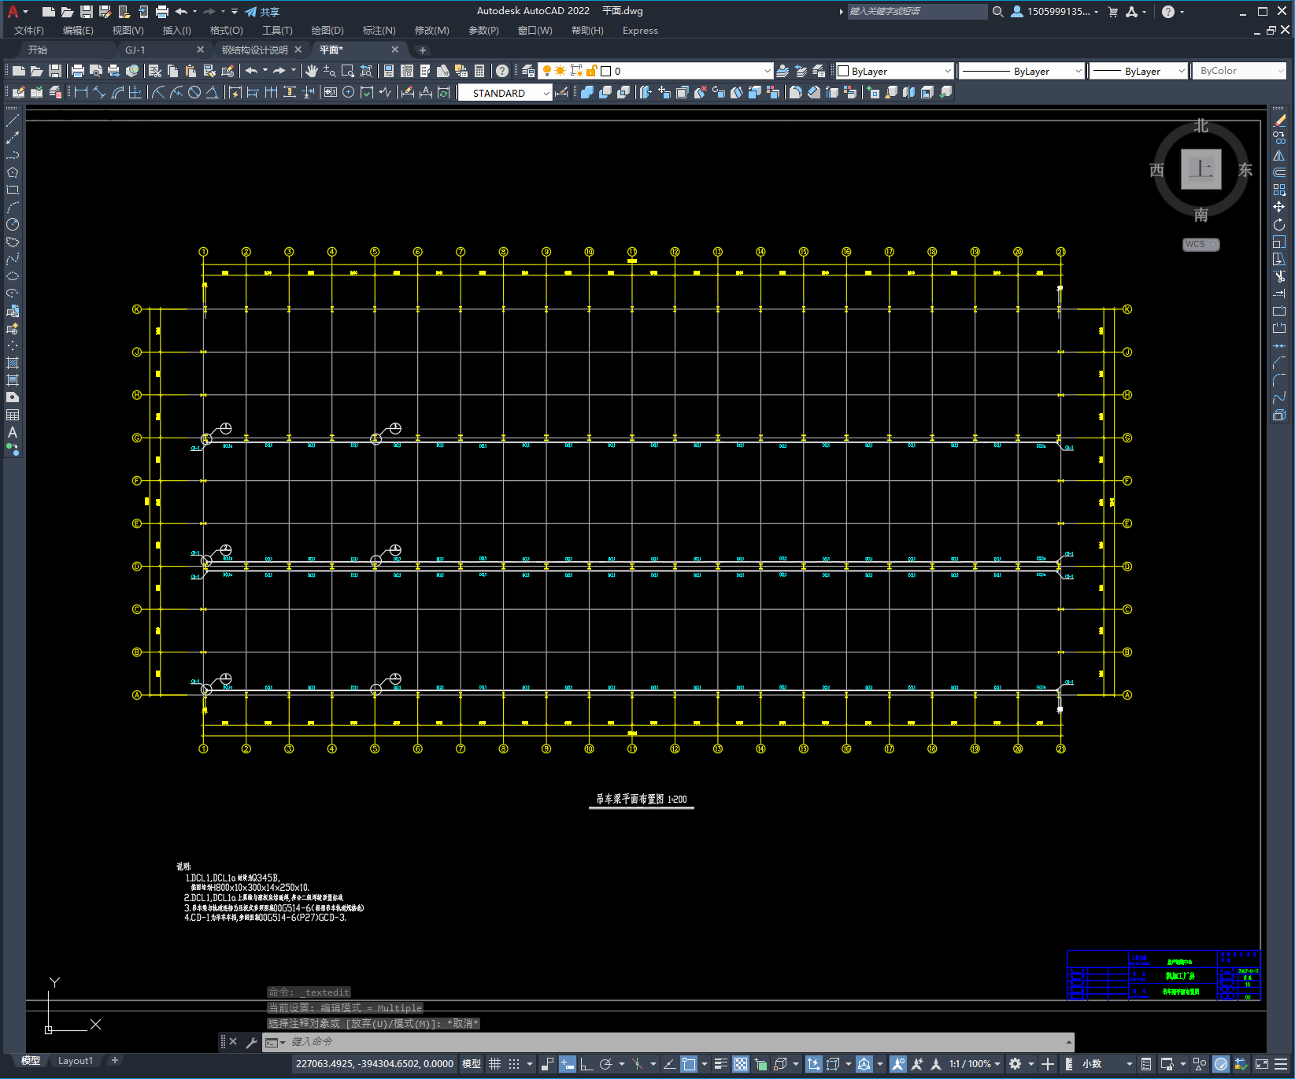This screenshot has height=1079, width=1295.
Task: Select the Diameter dimension tool
Action: click(x=194, y=92)
